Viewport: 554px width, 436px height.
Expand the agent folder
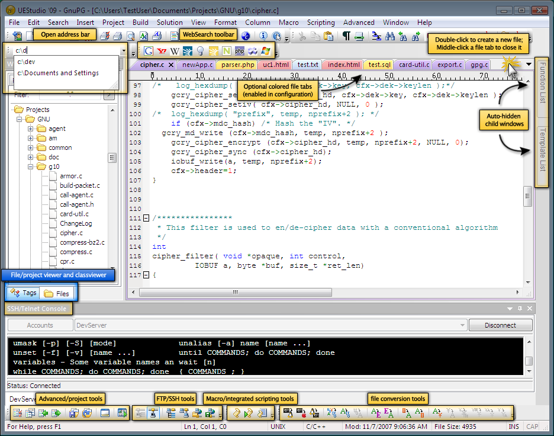(30, 129)
